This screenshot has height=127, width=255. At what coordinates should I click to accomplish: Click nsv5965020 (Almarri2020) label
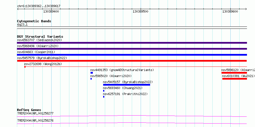pyautogui.click(x=111, y=76)
